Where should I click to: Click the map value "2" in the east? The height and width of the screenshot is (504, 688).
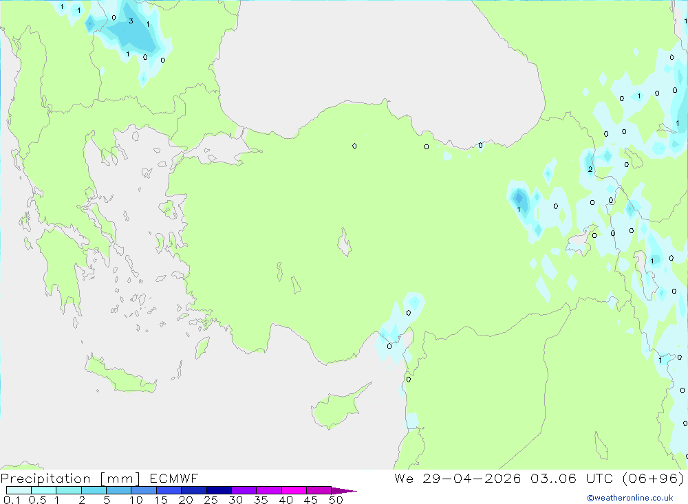pos(590,169)
